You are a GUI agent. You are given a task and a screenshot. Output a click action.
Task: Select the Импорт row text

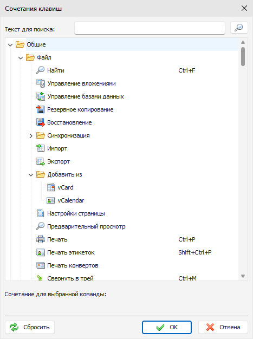click(57, 148)
